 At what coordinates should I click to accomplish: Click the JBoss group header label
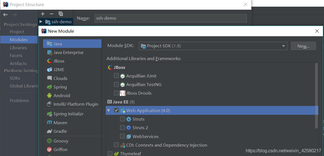tap(119, 67)
